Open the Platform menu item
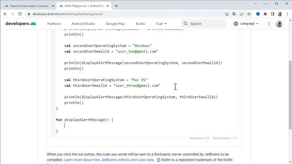Viewport: 292px width, 164px height. (54, 24)
